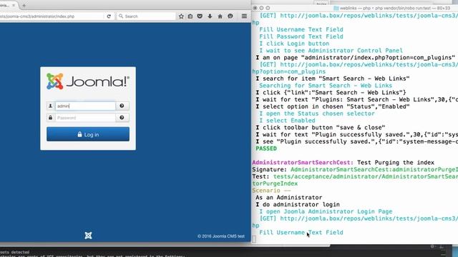
Task: Click terminal line 'I do administrator login'
Action: [298, 205]
